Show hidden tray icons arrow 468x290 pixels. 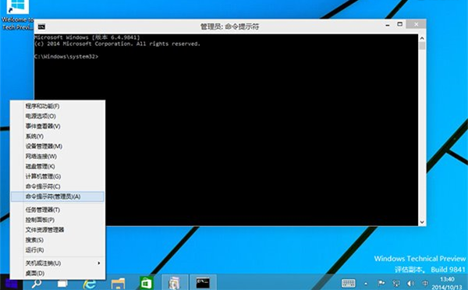tap(366, 284)
